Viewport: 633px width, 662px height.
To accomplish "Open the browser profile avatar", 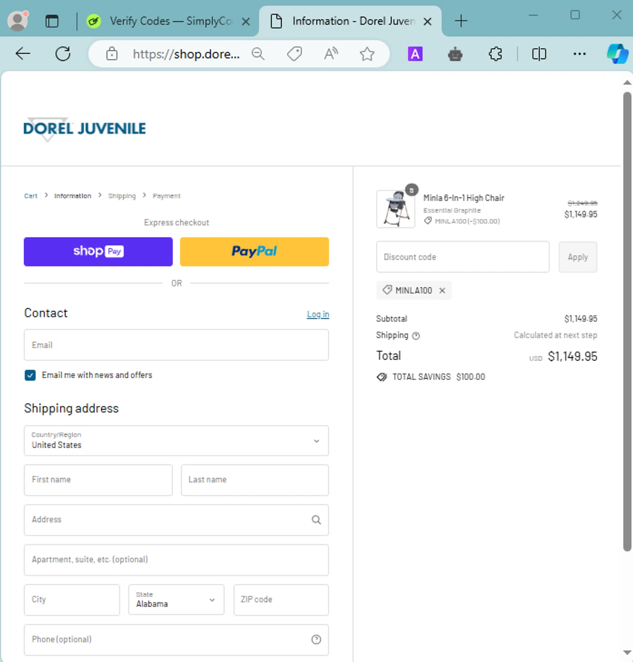I will (x=18, y=21).
